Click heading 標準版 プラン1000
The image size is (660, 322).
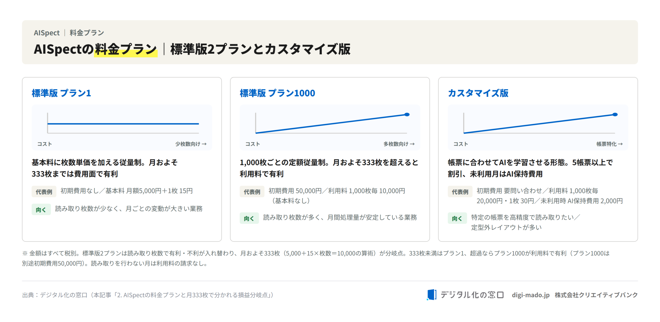click(x=277, y=93)
